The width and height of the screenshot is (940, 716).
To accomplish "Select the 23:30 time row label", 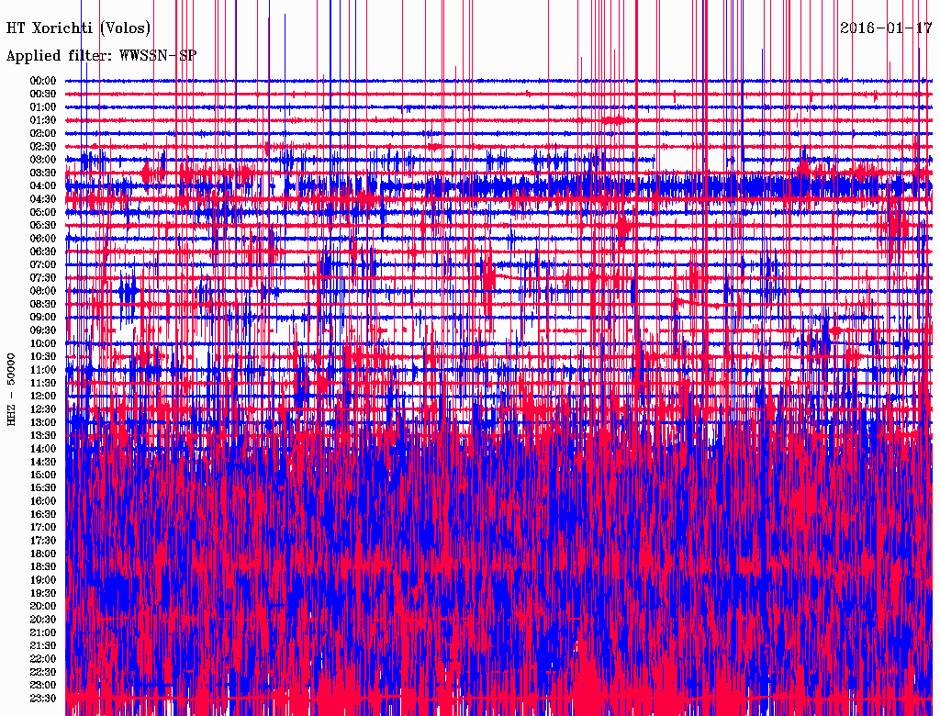I will point(44,698).
